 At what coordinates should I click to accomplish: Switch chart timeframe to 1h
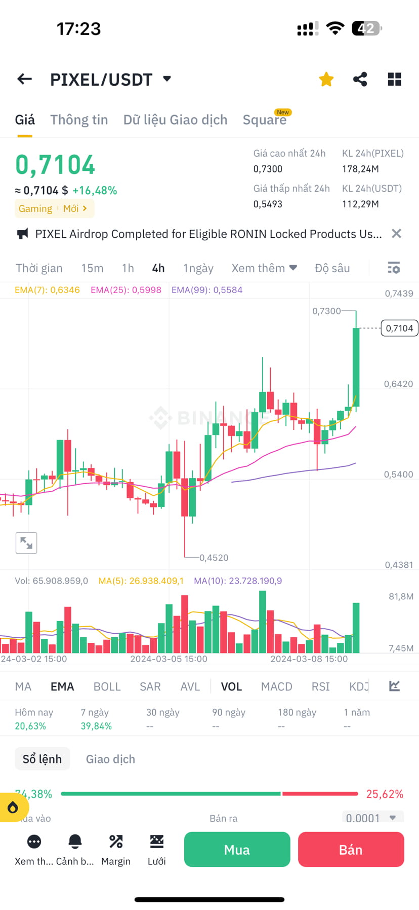(128, 268)
